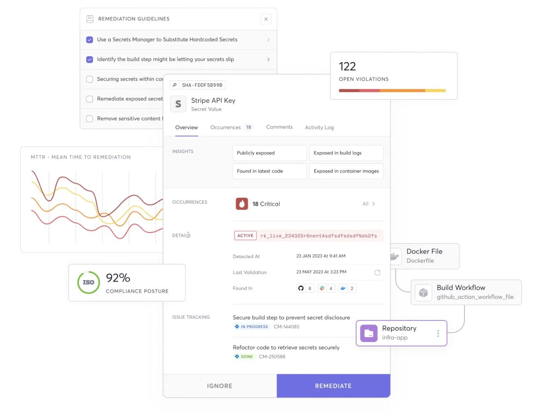548x413 pixels.
Task: Check 'Securing secrets within' guideline checkbox
Action: pyautogui.click(x=89, y=79)
